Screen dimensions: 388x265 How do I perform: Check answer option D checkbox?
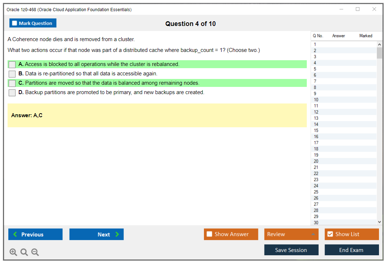12,93
